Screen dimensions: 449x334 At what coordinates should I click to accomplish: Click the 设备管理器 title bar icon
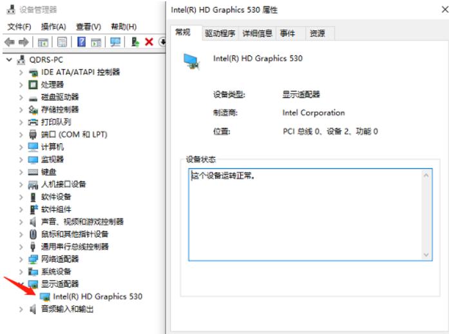pos(11,10)
